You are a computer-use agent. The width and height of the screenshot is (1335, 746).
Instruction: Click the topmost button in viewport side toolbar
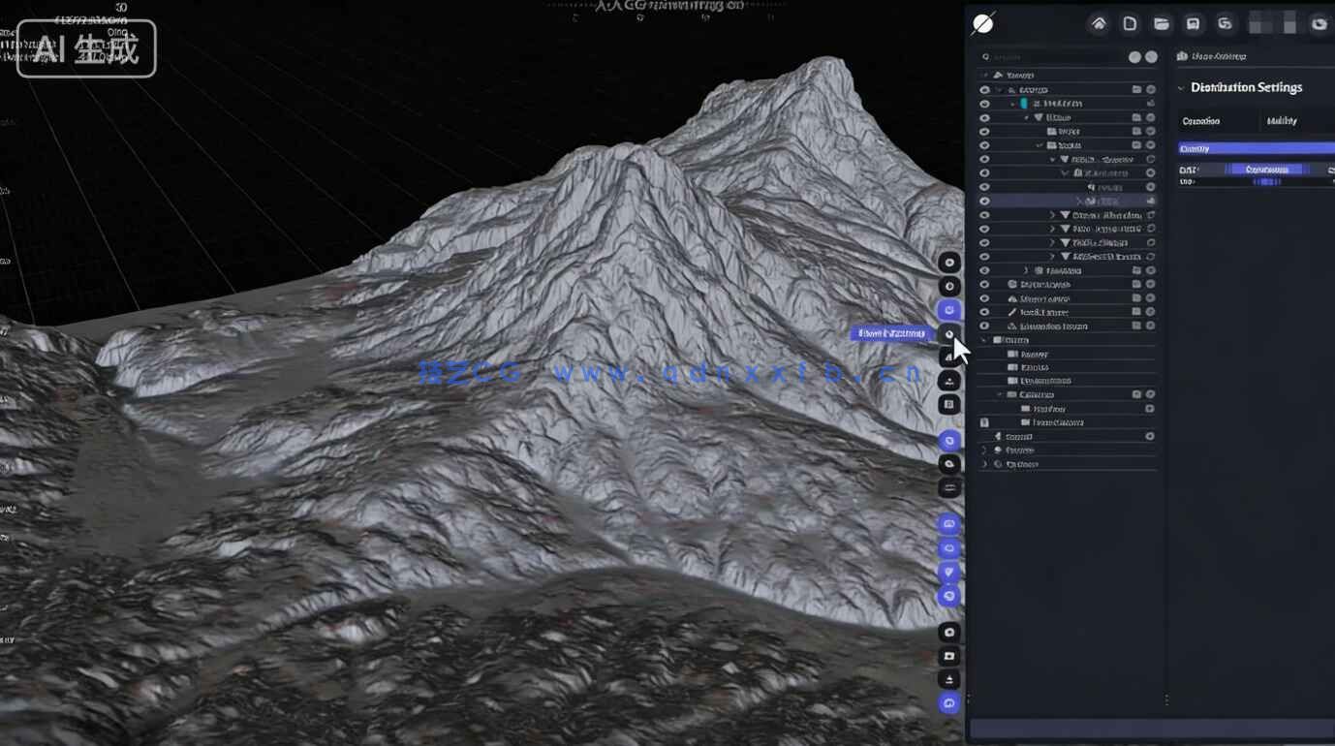click(x=949, y=263)
